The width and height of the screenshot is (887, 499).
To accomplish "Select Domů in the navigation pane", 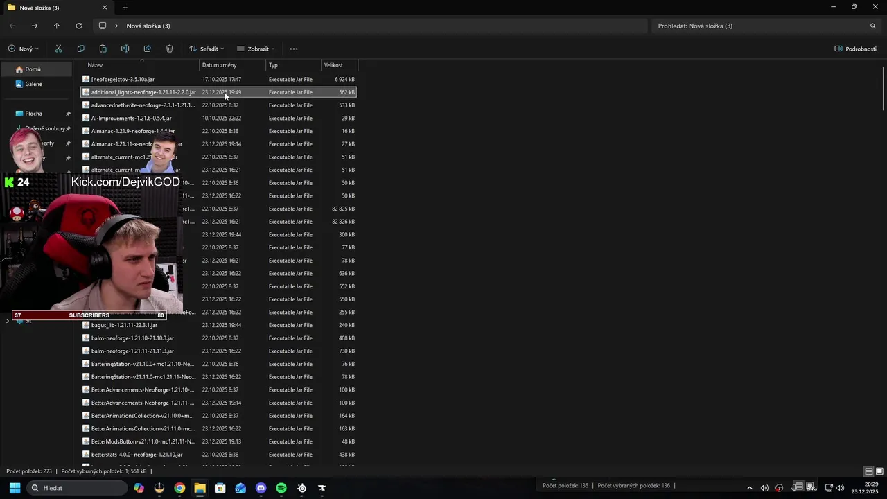I will click(x=36, y=69).
